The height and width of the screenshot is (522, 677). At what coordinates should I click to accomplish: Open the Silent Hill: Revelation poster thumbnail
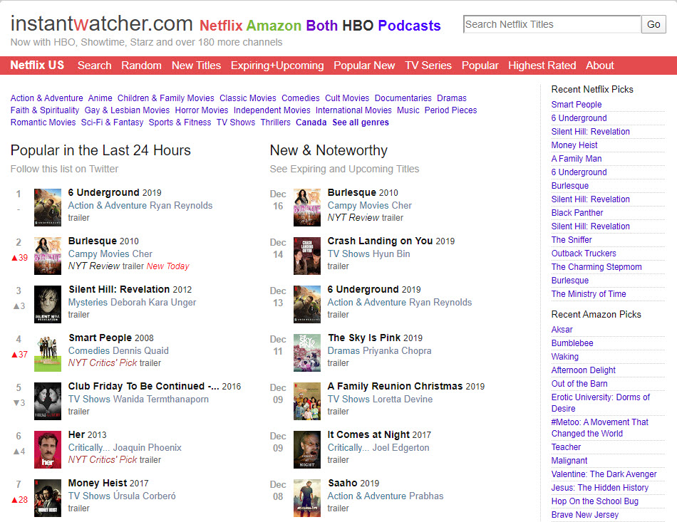(48, 304)
